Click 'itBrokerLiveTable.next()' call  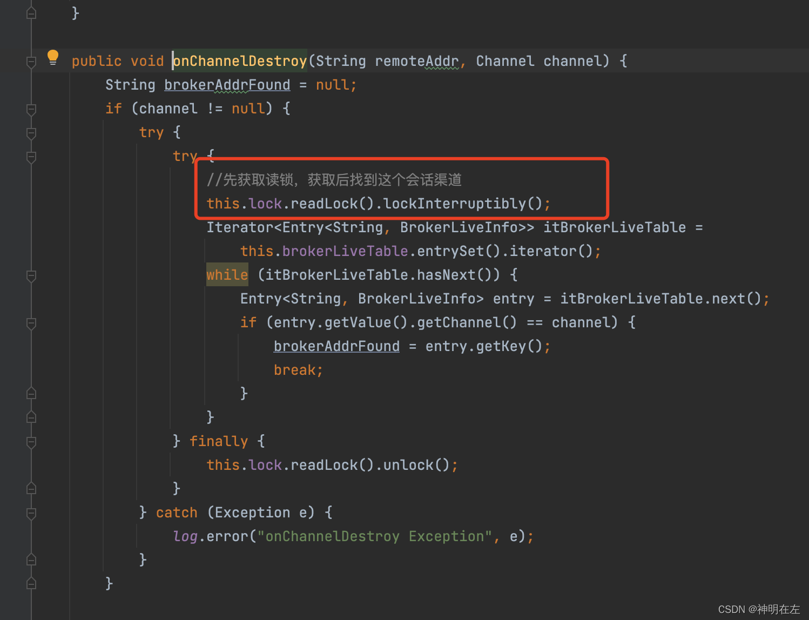[x=660, y=299]
